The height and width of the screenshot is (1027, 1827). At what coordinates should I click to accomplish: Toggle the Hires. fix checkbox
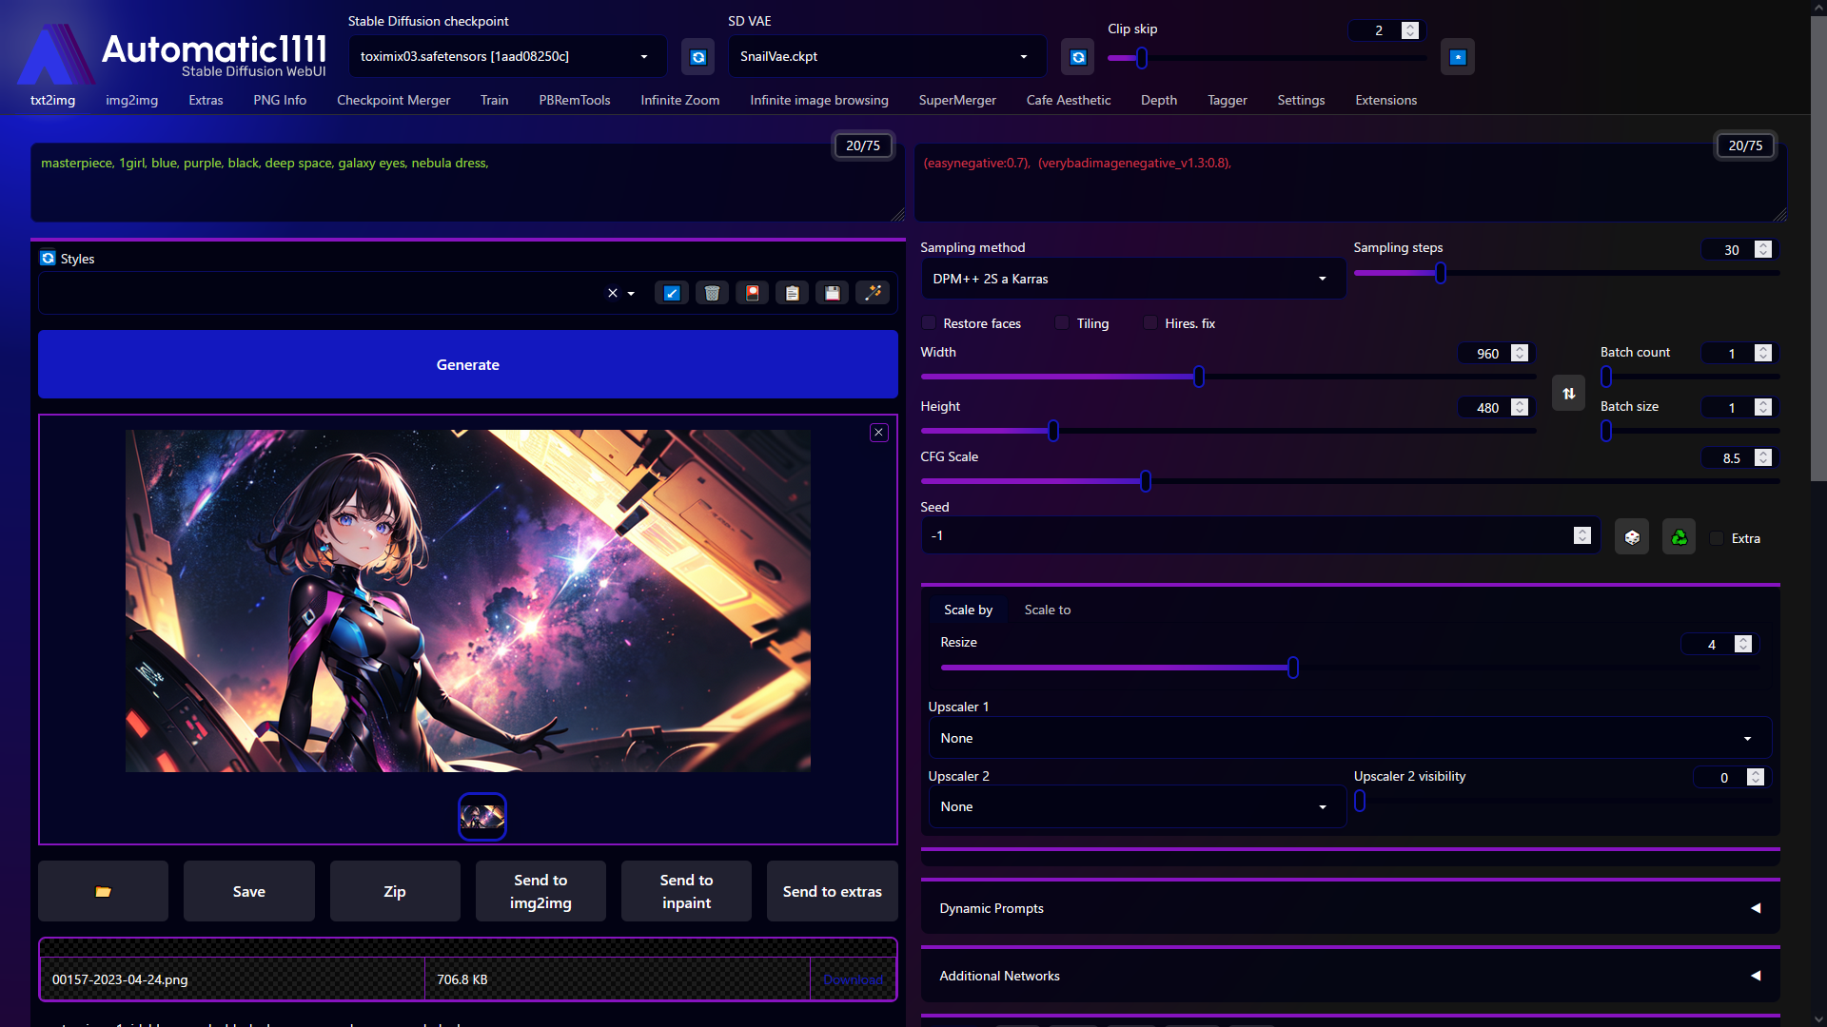click(1151, 323)
